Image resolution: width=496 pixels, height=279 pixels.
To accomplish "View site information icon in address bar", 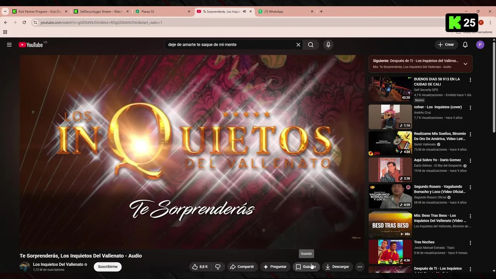I will click(35, 22).
